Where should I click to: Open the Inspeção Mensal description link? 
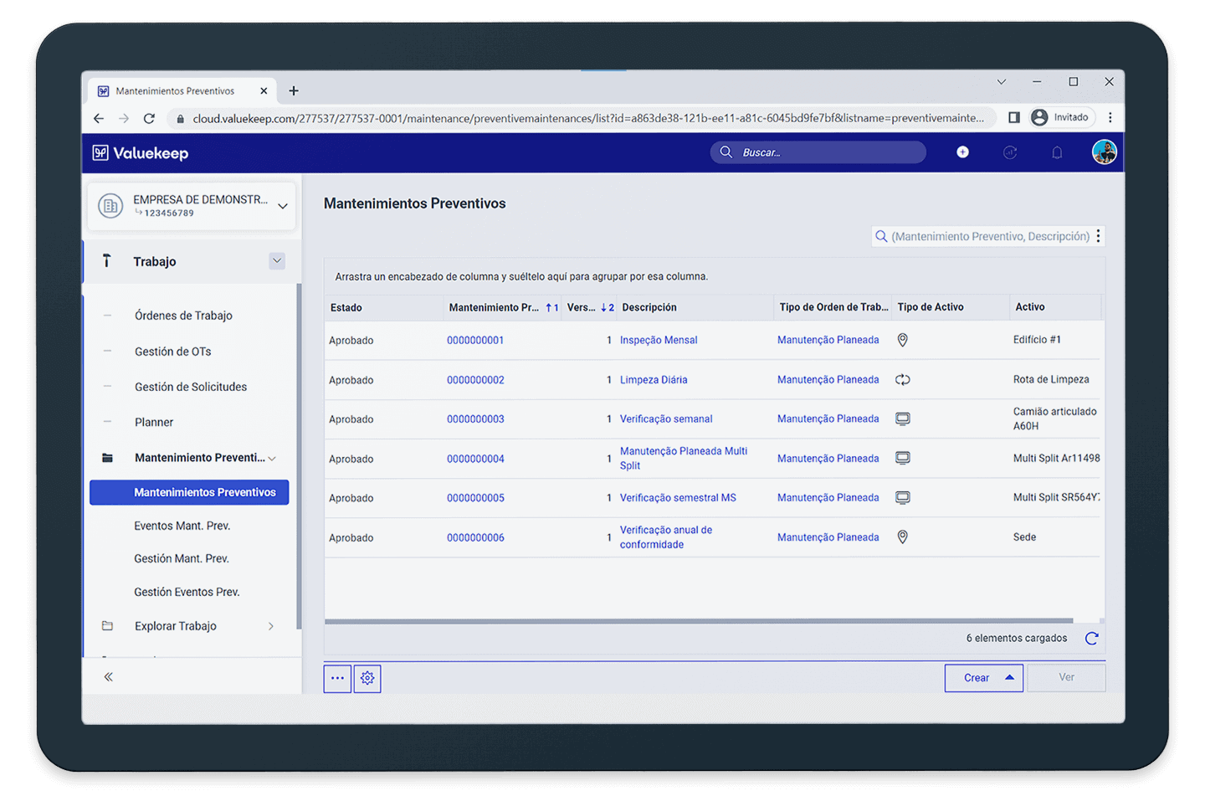[x=658, y=340]
